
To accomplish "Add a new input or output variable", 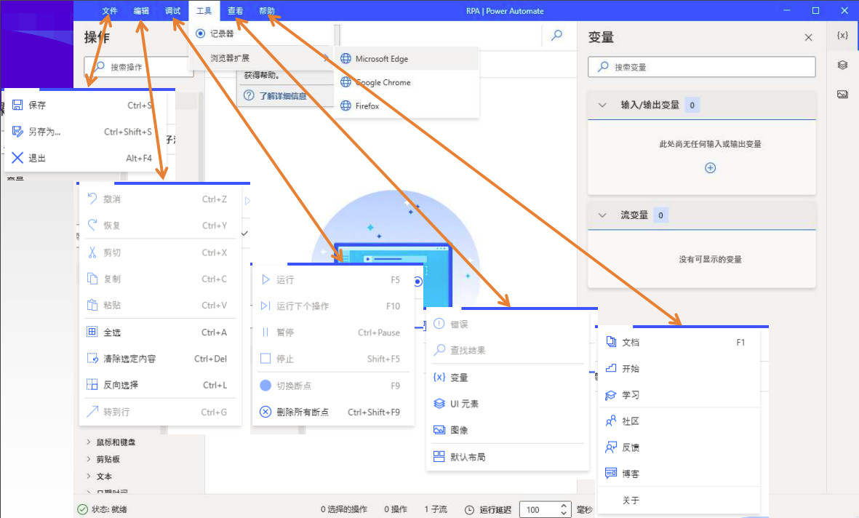I will [x=710, y=168].
